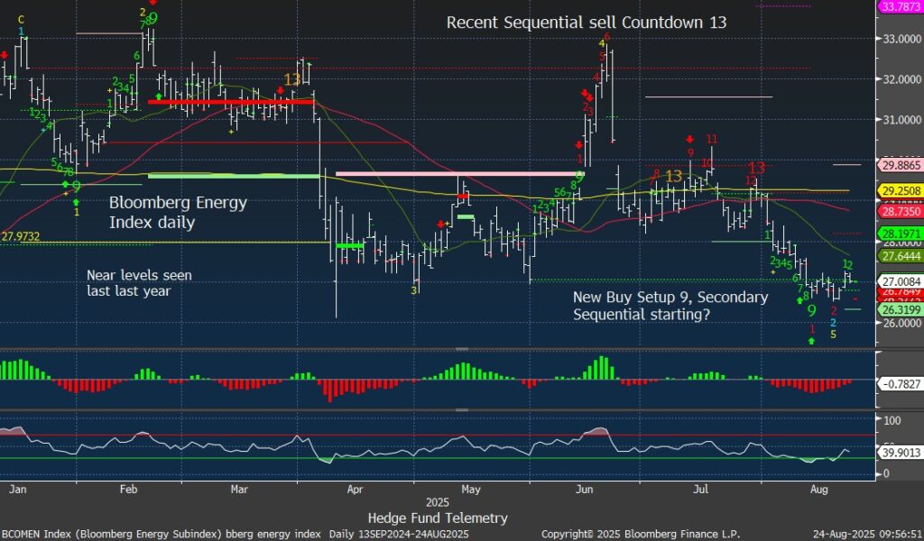Select the large green 9 marker in August
Screen dimensions: 924x541
pos(812,310)
